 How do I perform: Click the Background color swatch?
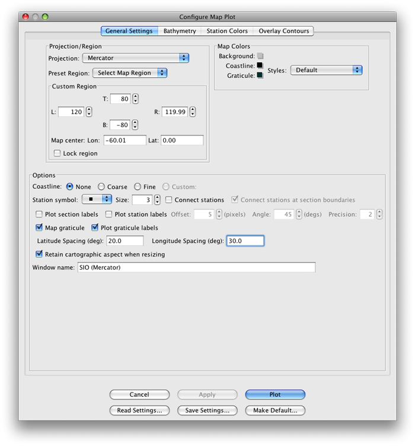pos(260,56)
